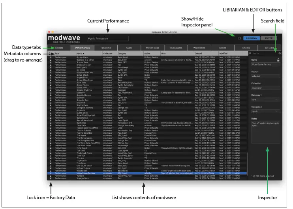Select the Space Plucks performance
The width and height of the screenshot is (293, 209).
click(x=147, y=85)
